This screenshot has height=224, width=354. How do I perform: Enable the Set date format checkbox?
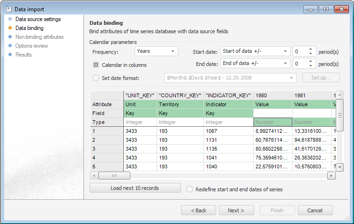coord(96,78)
